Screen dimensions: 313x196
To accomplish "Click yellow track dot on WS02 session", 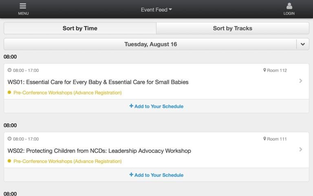I will point(9,161).
